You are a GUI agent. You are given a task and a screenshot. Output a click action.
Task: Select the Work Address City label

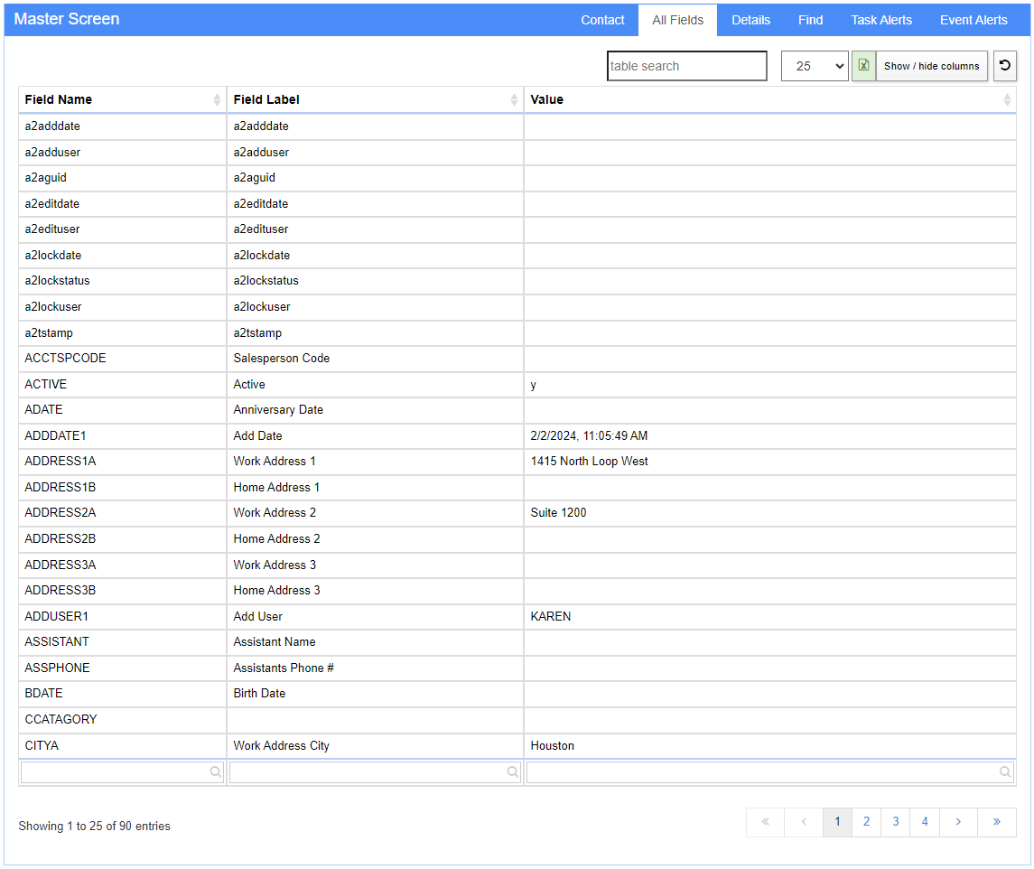click(x=281, y=745)
